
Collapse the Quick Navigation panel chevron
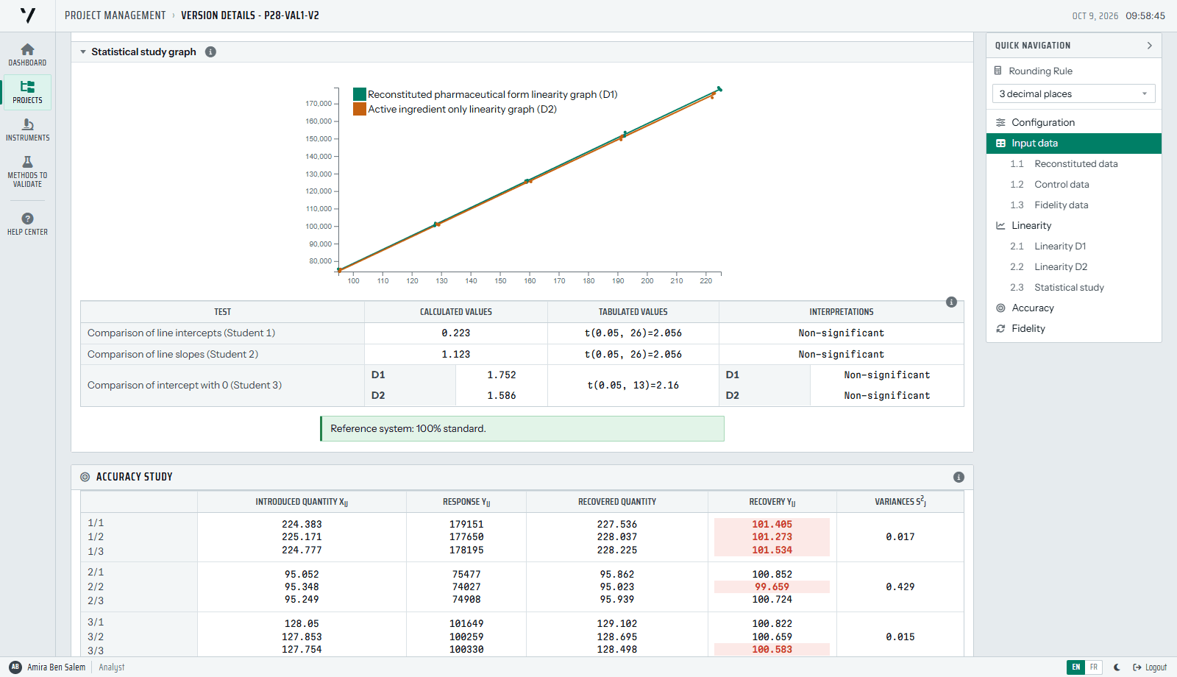point(1149,46)
